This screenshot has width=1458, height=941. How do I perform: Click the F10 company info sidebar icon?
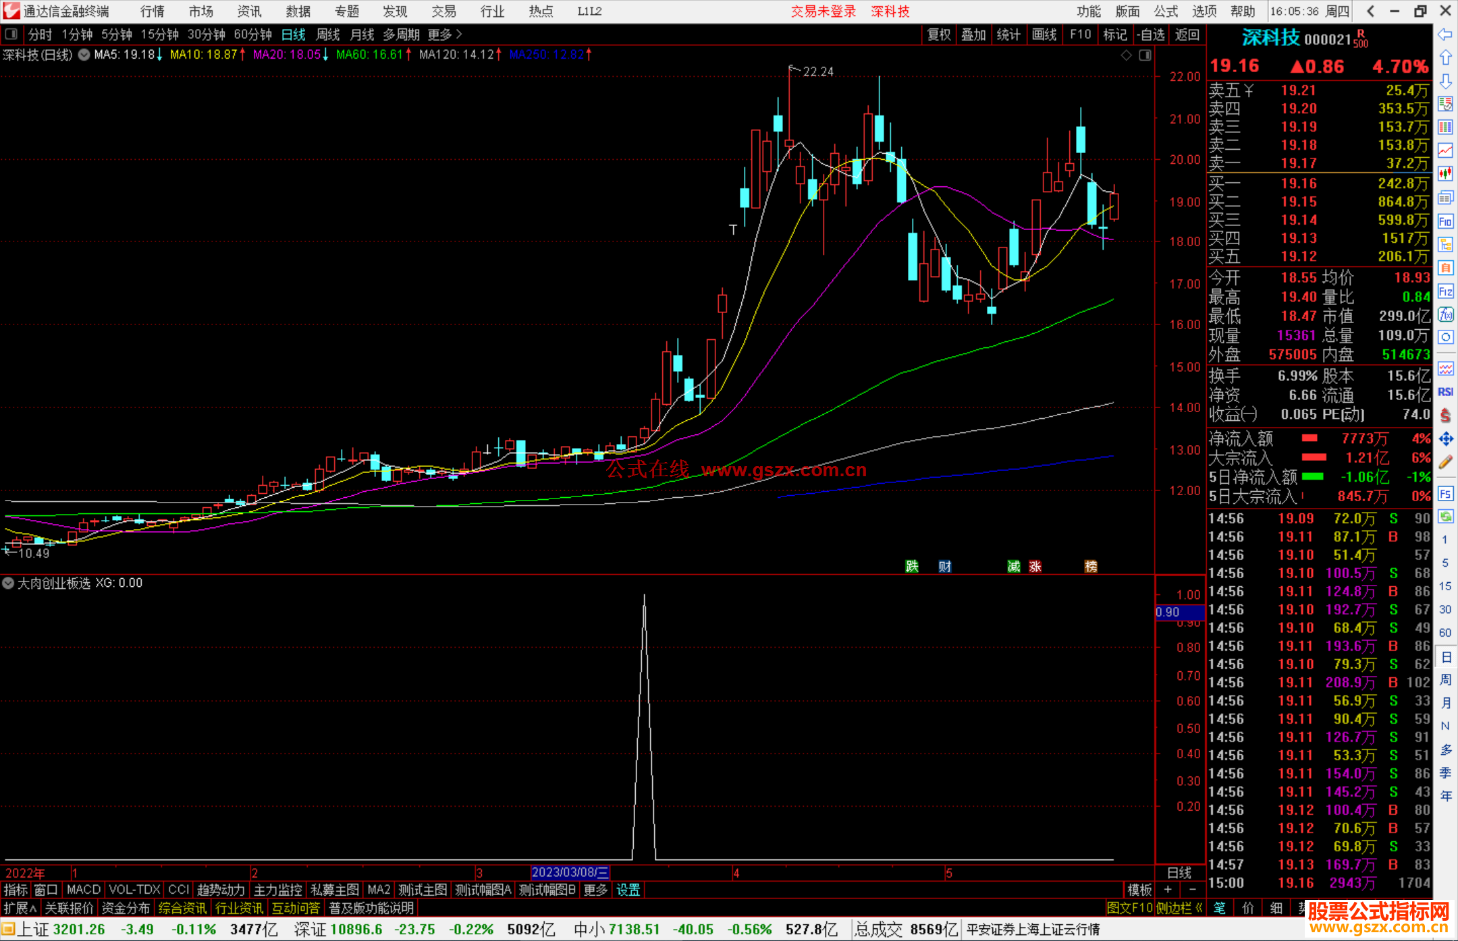coord(1445,221)
